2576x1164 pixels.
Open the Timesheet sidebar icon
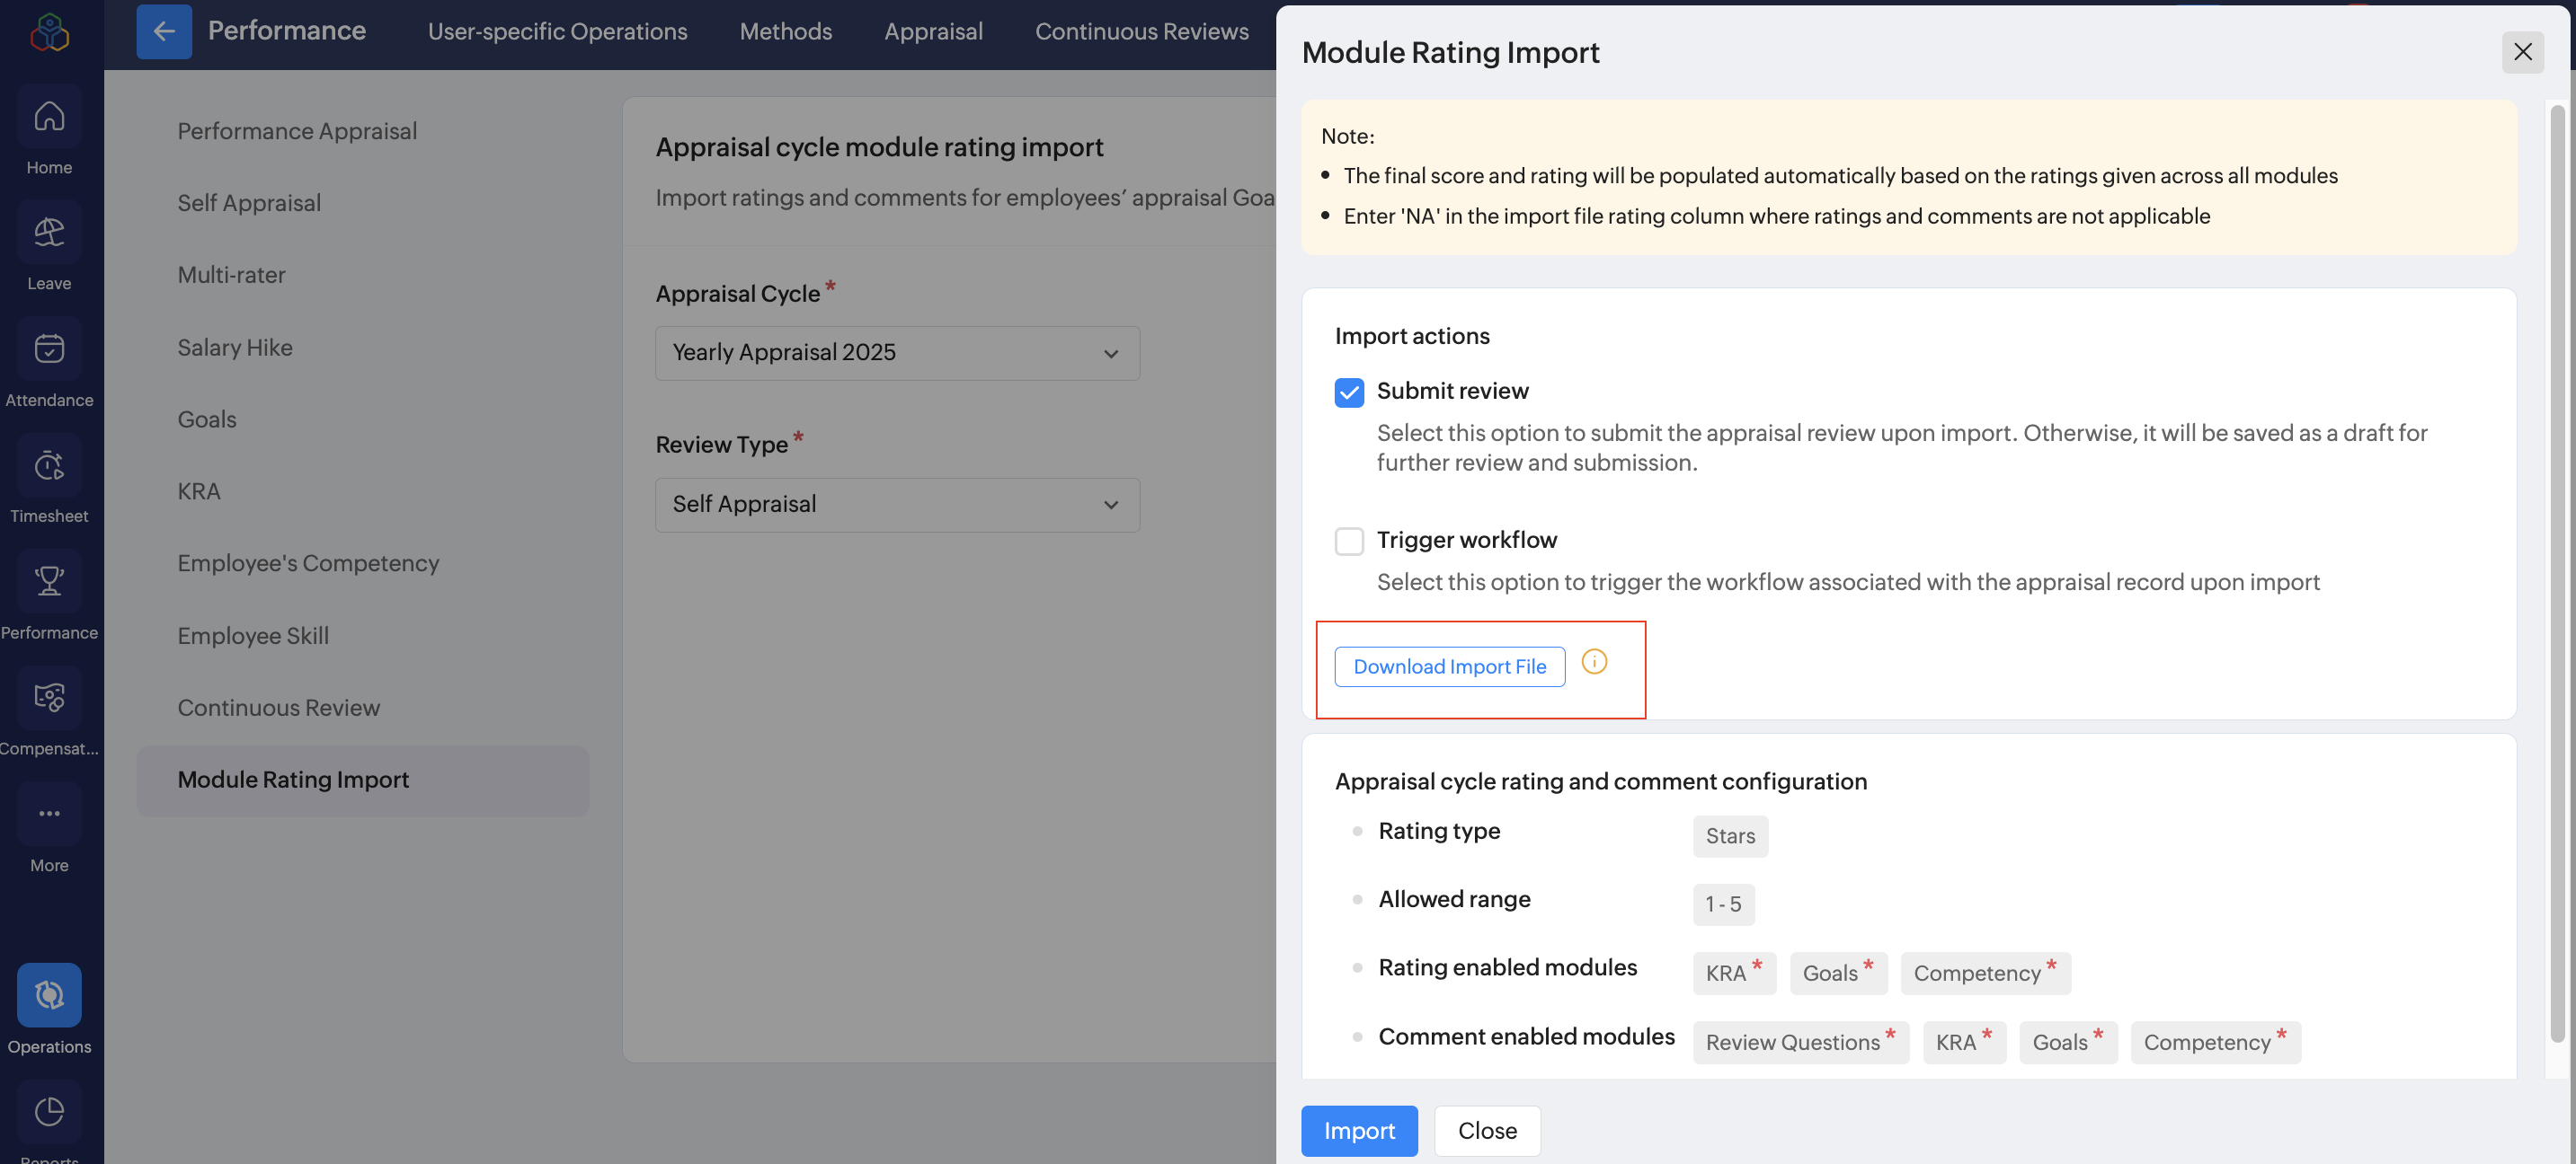pos(49,465)
